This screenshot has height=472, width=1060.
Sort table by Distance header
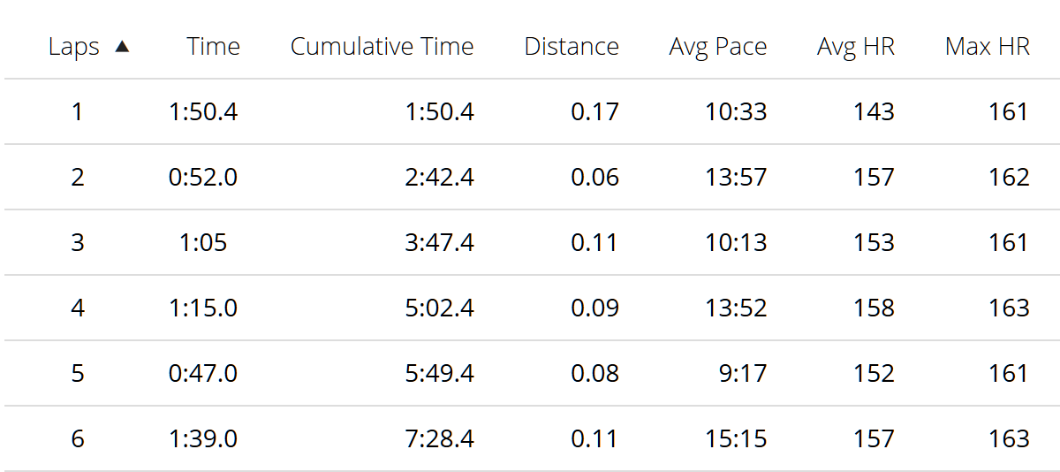coord(572,47)
